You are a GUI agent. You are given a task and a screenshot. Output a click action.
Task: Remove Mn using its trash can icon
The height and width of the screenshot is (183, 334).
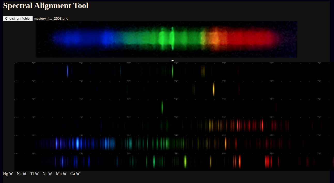[65, 174]
